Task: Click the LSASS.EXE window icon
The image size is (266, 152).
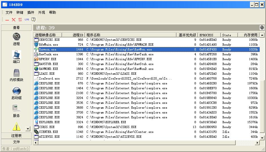Action: [36, 74]
